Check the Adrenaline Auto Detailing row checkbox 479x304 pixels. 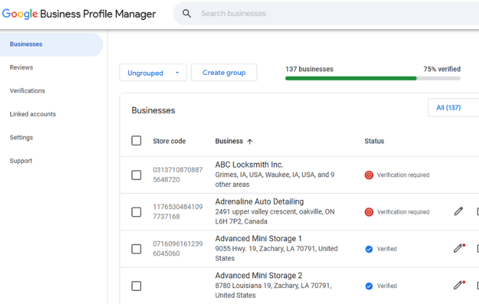click(136, 212)
